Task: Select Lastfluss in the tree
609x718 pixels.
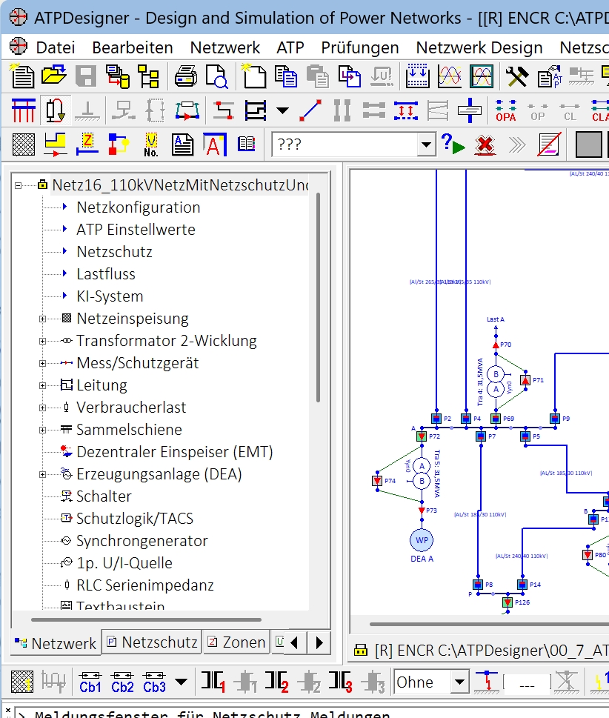Action: point(106,274)
